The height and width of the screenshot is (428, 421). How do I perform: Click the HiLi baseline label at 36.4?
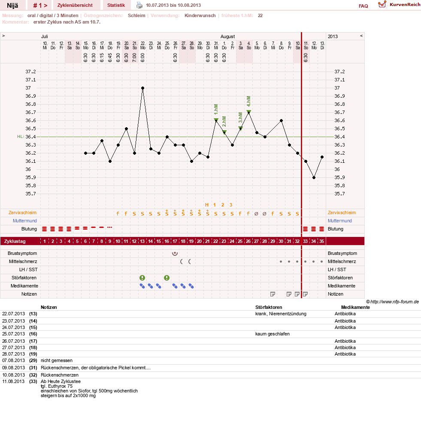click(x=21, y=137)
